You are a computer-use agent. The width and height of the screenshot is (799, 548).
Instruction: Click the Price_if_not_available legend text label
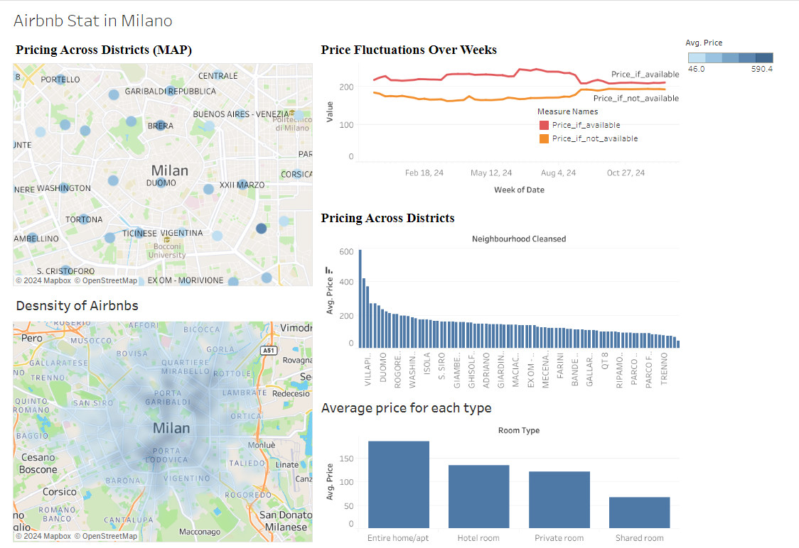(x=595, y=138)
